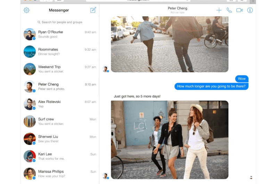Click Peter Cheng name in chat header
278x184 pixels.
[177, 8]
